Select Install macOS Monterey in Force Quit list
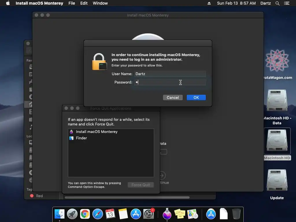296x222 pixels. [x=111, y=132]
